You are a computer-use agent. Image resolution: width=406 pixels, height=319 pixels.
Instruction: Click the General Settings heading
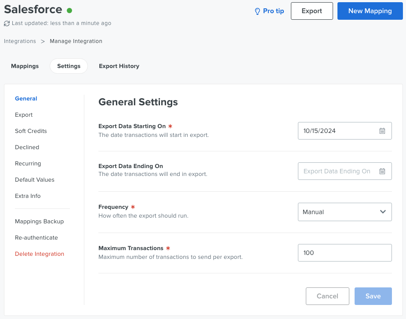pos(138,102)
